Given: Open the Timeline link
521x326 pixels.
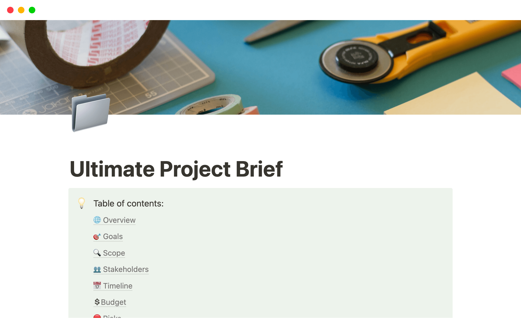Looking at the screenshot, I should (118, 286).
